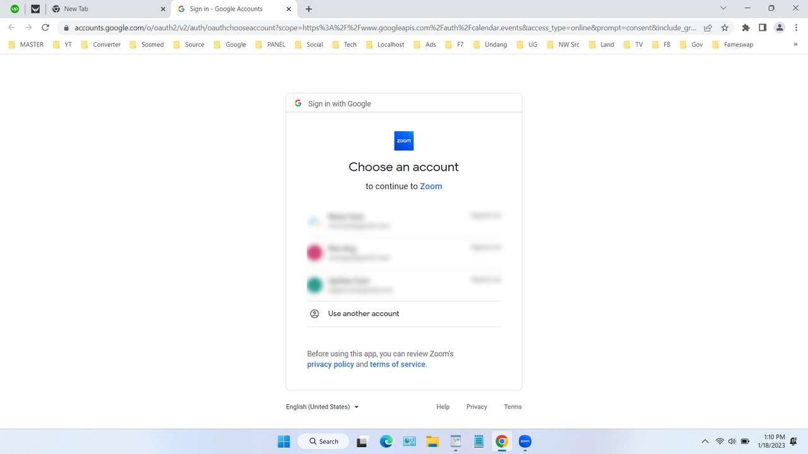
Task: Click the Zoom link in heading
Action: (x=431, y=186)
